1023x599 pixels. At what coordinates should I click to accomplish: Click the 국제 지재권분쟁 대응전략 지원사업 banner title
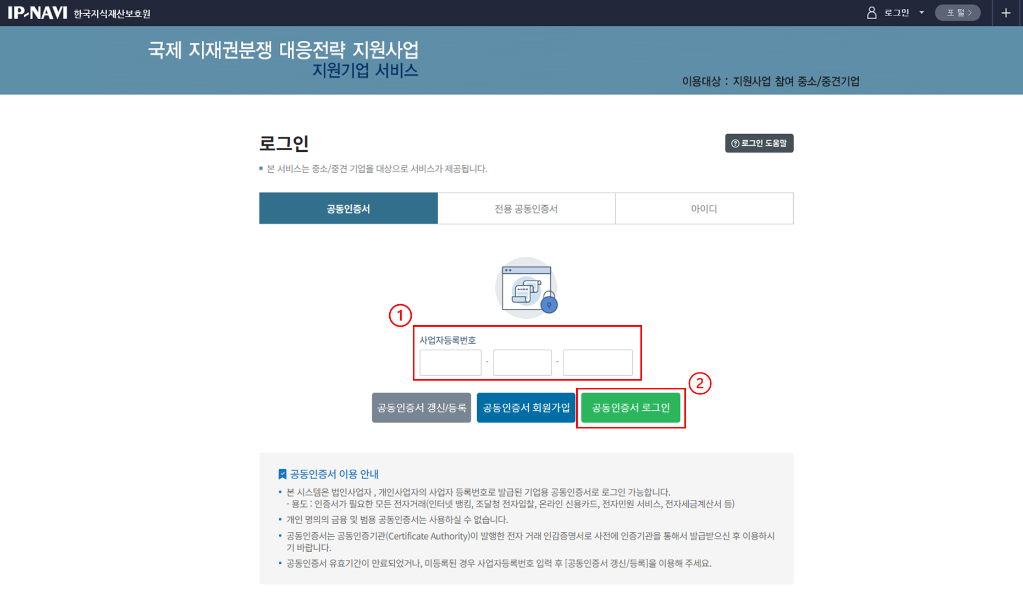(x=283, y=50)
